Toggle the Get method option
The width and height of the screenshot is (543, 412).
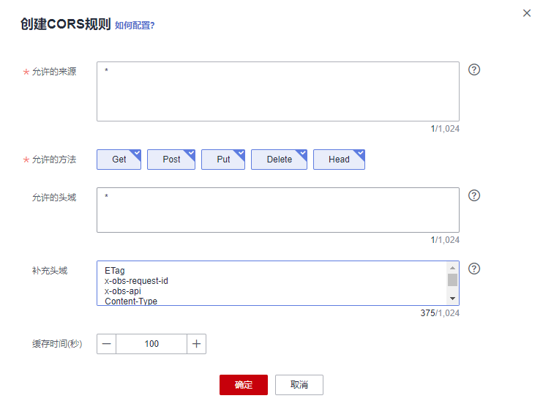click(x=119, y=160)
